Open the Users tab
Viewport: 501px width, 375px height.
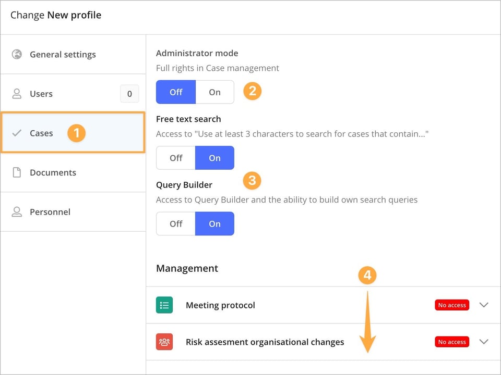(73, 94)
